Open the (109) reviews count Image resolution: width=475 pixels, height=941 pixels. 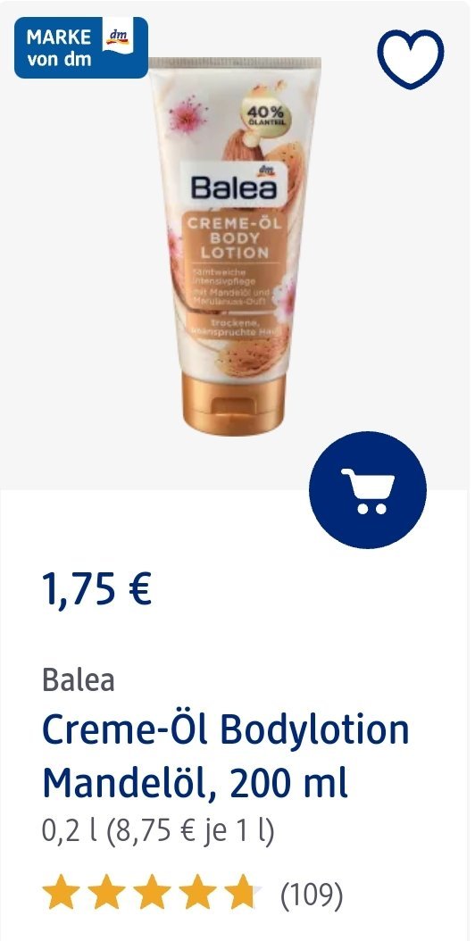pos(312,895)
